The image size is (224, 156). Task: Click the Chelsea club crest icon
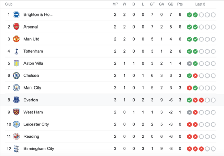tap(16, 75)
